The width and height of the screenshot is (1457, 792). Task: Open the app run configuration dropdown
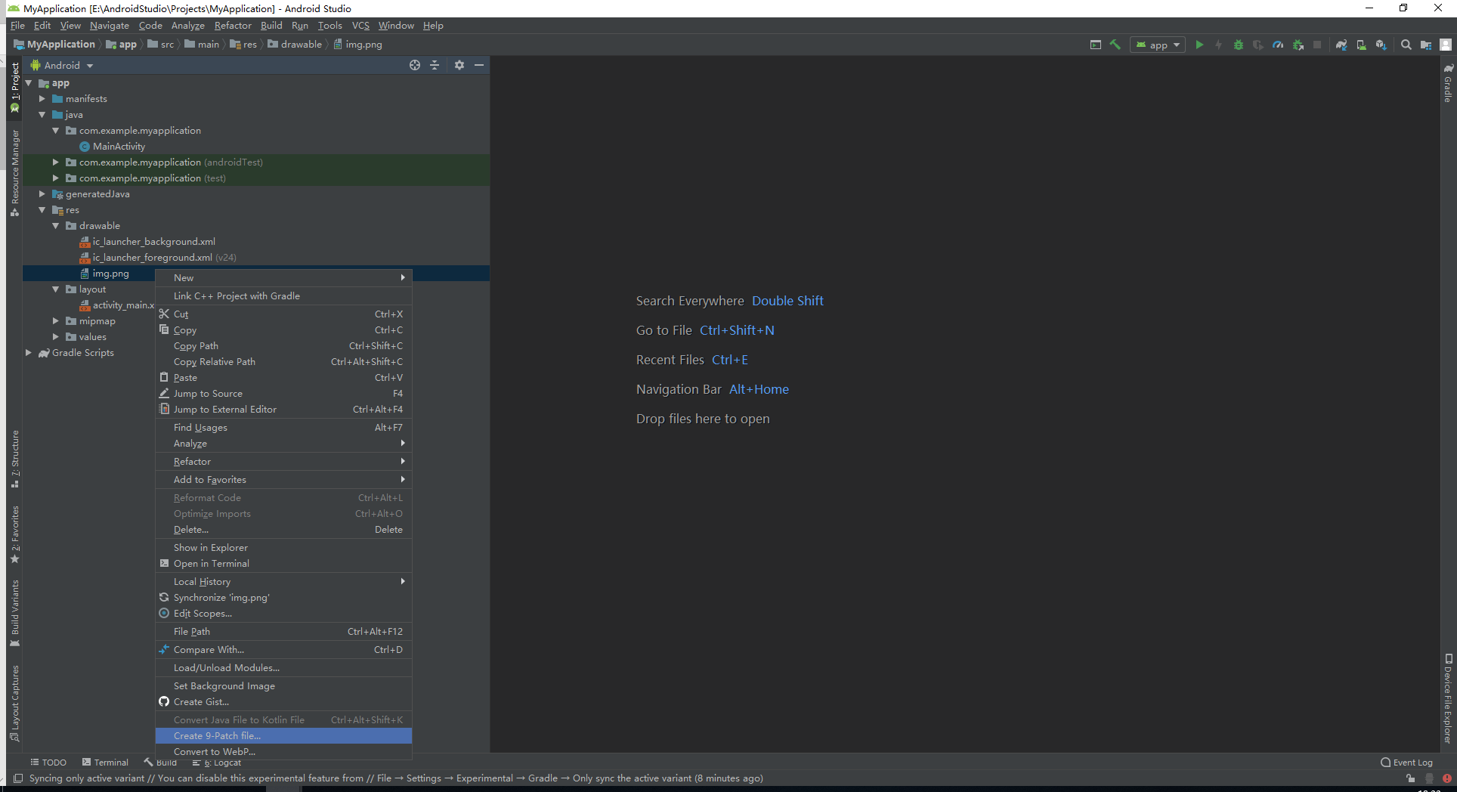click(1156, 45)
